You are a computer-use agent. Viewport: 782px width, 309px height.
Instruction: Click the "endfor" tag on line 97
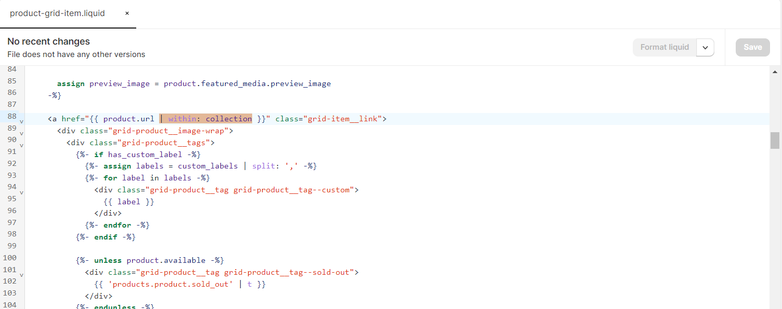pos(118,225)
